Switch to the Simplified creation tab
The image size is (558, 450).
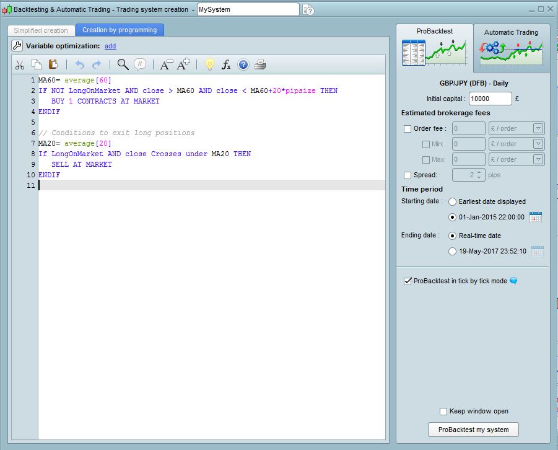tap(41, 30)
